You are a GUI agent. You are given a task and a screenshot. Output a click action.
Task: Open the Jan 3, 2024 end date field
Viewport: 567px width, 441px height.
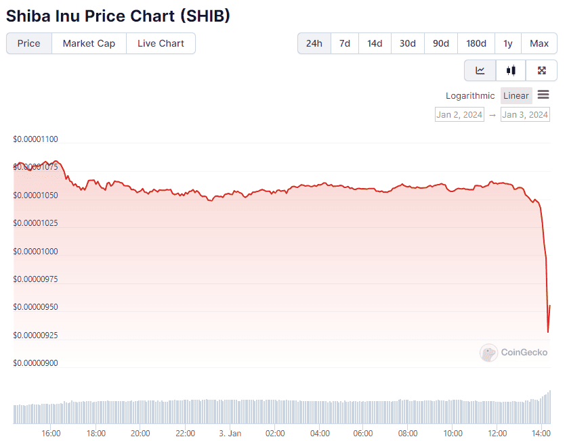pyautogui.click(x=525, y=115)
